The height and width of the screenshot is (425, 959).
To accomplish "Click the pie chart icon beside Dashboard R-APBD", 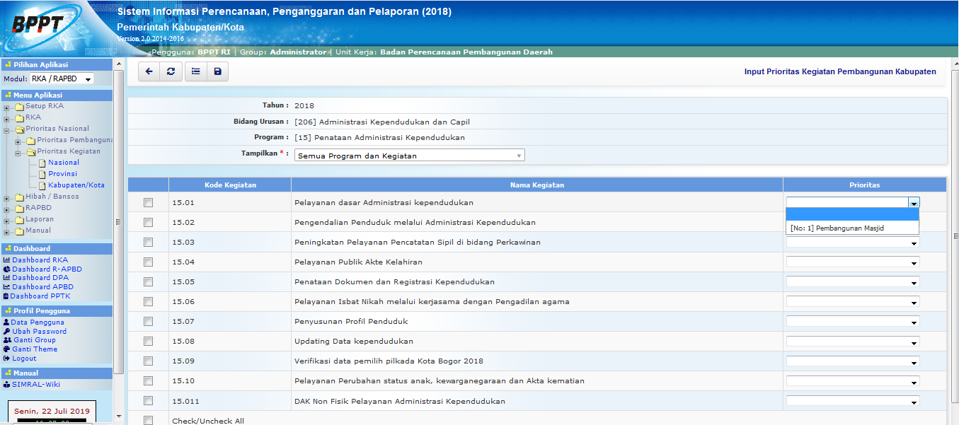I will pyautogui.click(x=6, y=269).
